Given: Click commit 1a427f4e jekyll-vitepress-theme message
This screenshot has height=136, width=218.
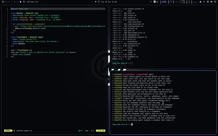Looking at the screenshot, I should click(x=146, y=100).
